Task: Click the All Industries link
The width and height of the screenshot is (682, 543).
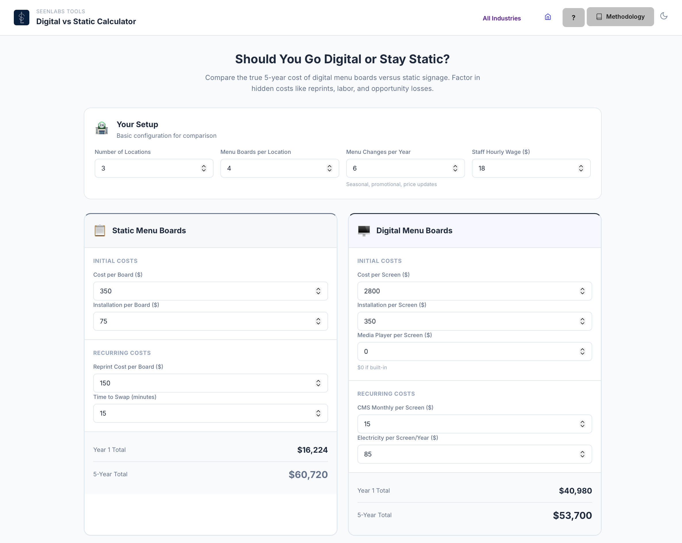Action: (x=501, y=18)
